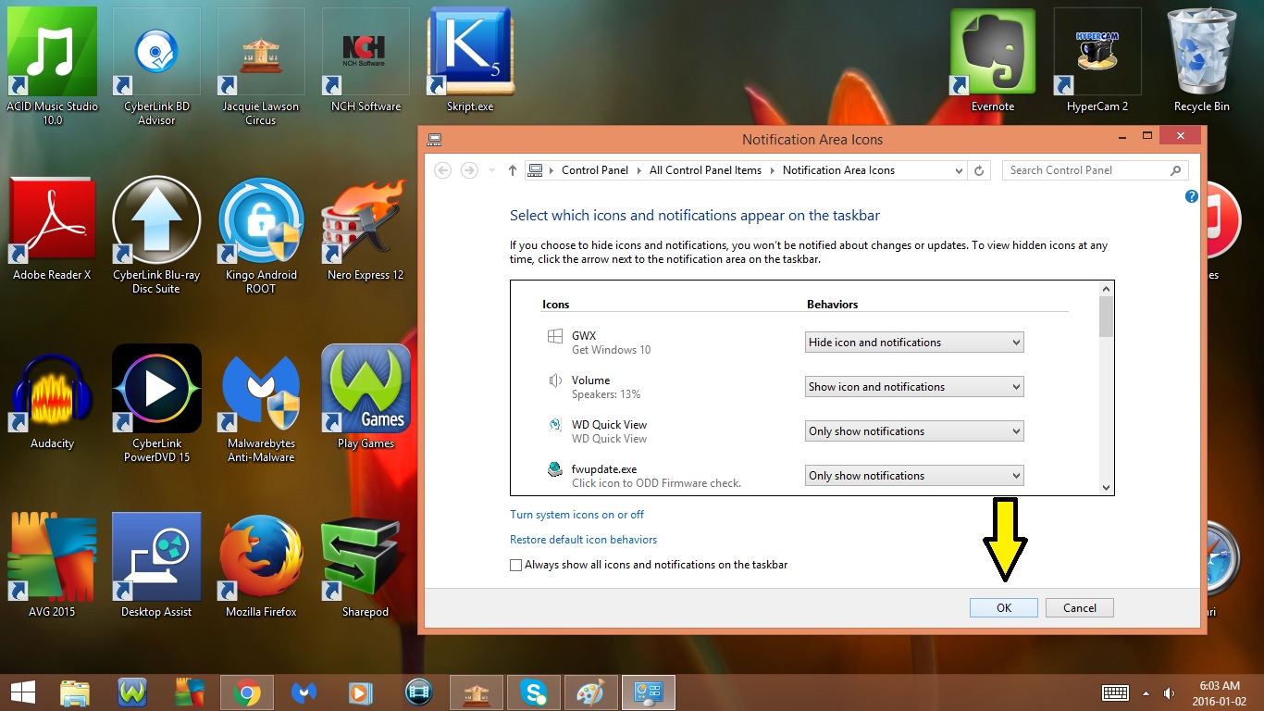The width and height of the screenshot is (1264, 711).
Task: Click Control Panel breadcrumb
Action: (x=595, y=170)
